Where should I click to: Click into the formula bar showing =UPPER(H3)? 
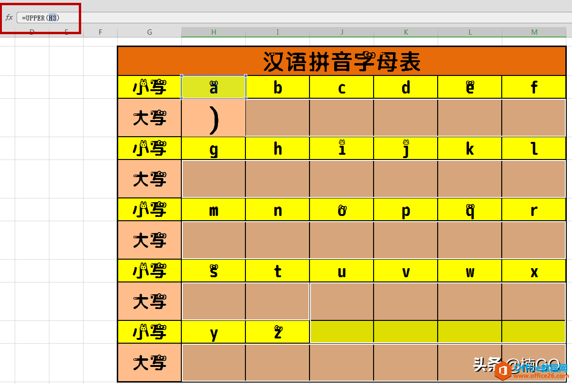coord(294,18)
